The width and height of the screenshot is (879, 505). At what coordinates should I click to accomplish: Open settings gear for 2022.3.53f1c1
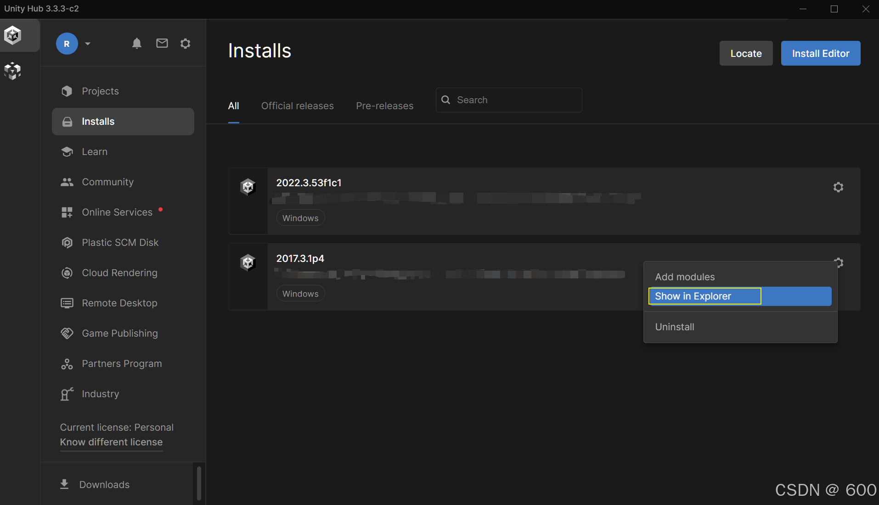(838, 187)
